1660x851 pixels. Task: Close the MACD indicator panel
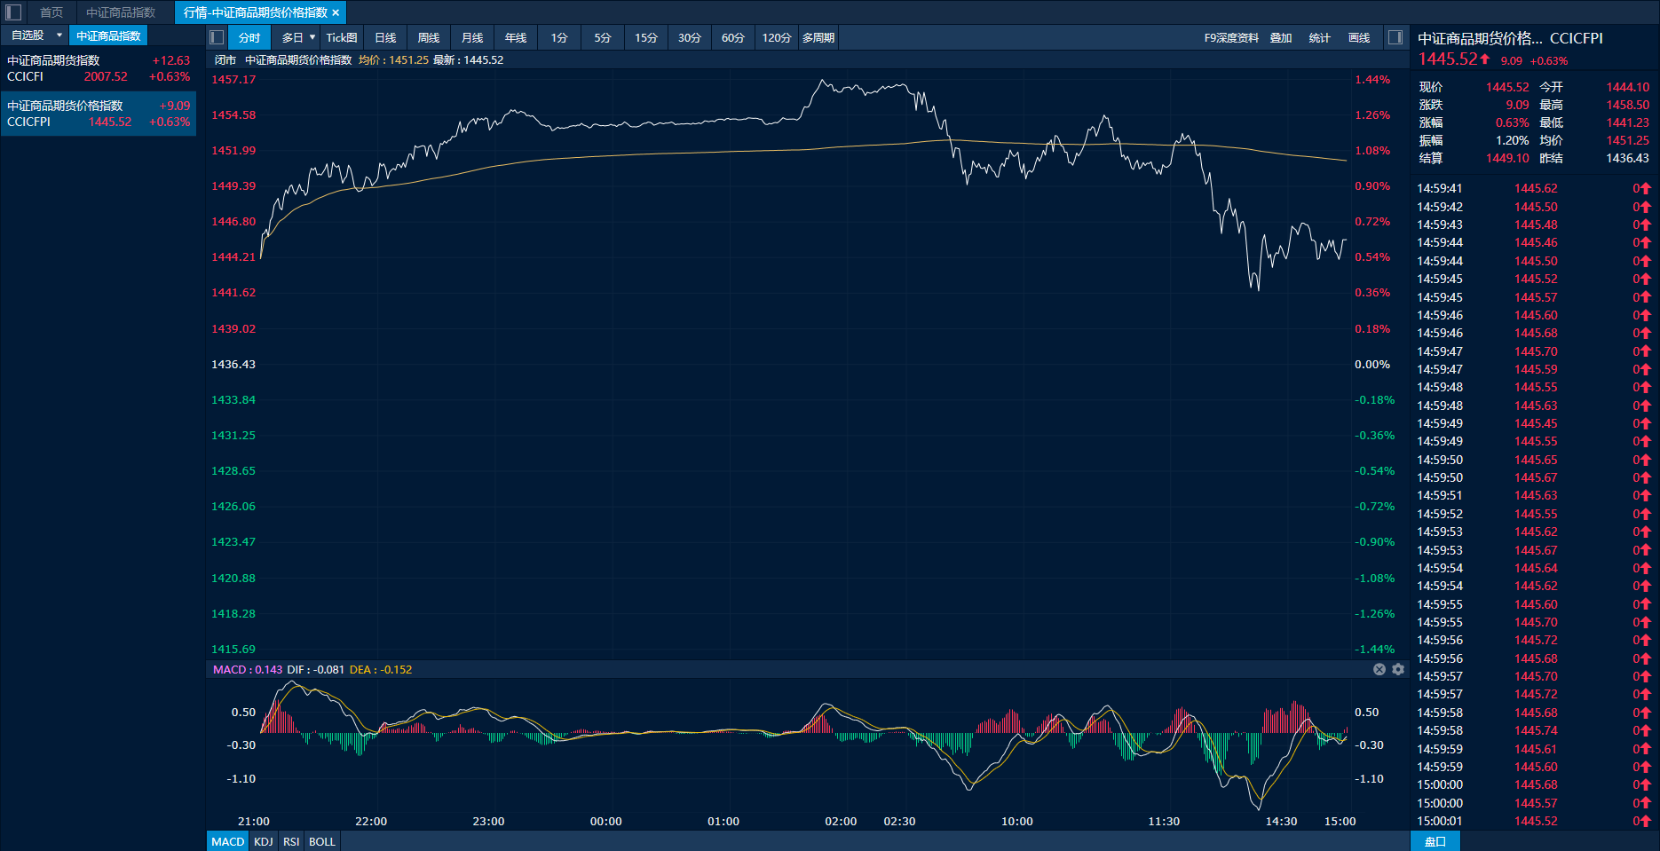coord(1379,670)
